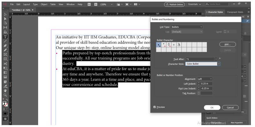The image size is (255, 127).
Task: Open the Essentials workspace dropdown
Action: pos(195,4)
